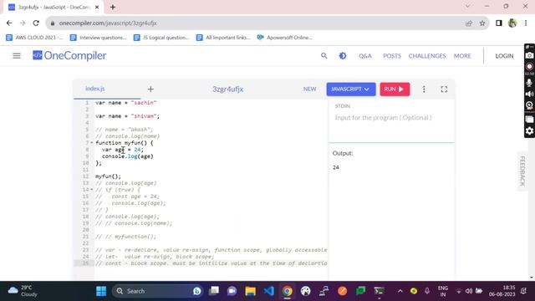This screenshot has width=535, height=301.
Task: Click the OneCompiler logo
Action: click(69, 56)
